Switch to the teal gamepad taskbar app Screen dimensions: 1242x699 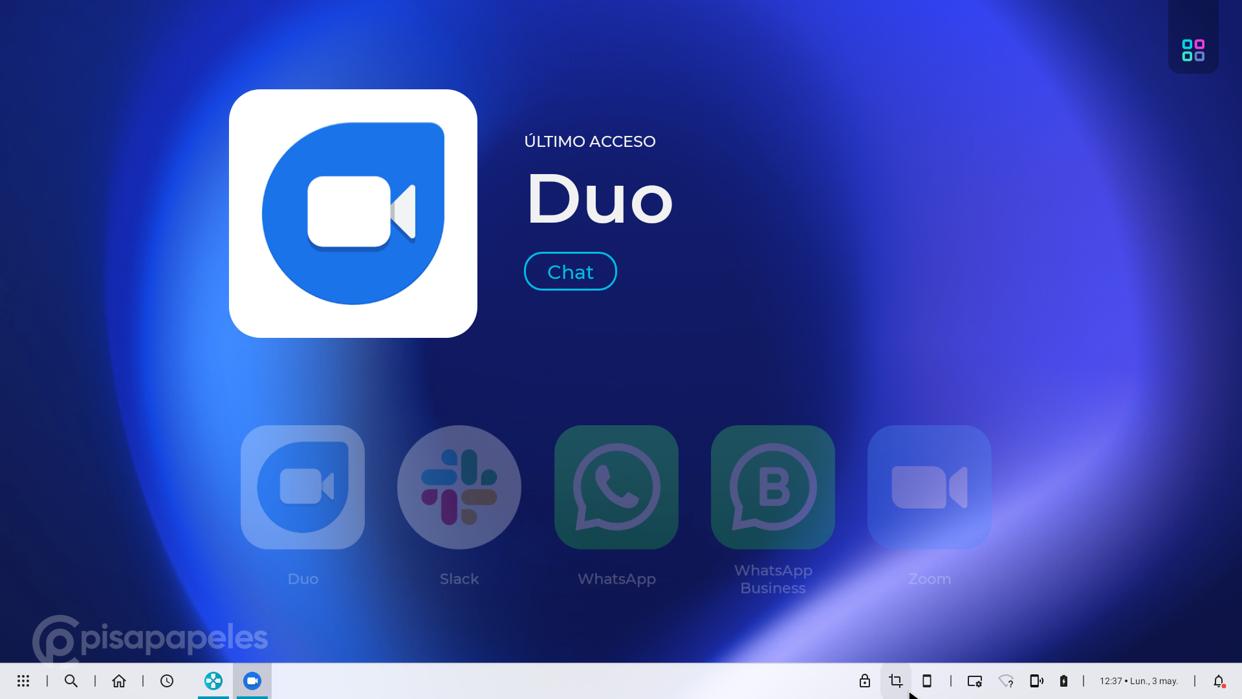[213, 681]
